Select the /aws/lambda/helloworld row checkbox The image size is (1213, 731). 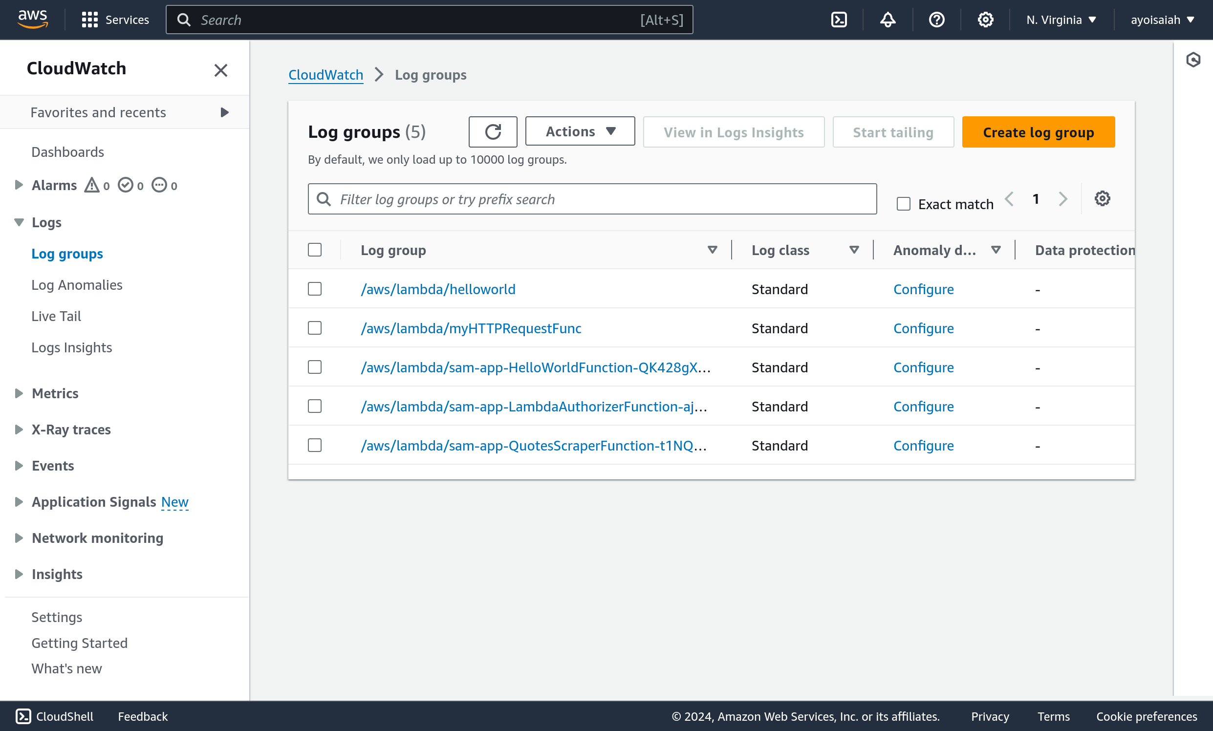315,289
